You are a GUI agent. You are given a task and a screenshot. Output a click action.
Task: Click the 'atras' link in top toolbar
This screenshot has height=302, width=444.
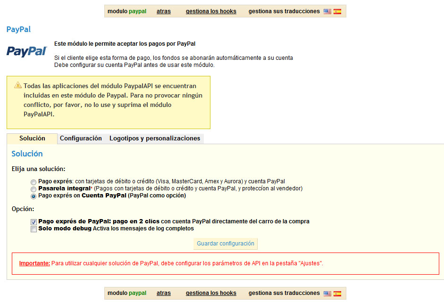(x=164, y=11)
